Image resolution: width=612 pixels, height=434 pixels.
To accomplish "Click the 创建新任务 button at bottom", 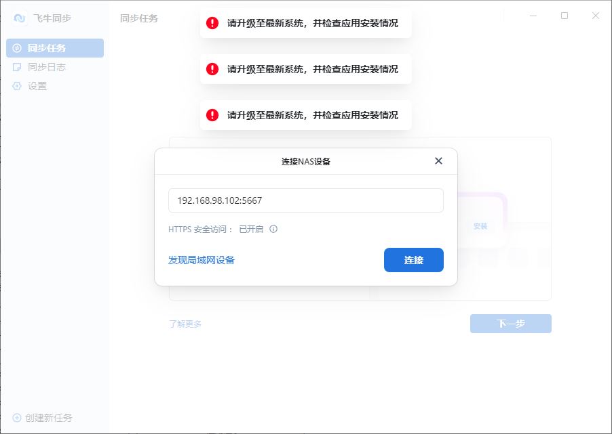I will pos(43,418).
